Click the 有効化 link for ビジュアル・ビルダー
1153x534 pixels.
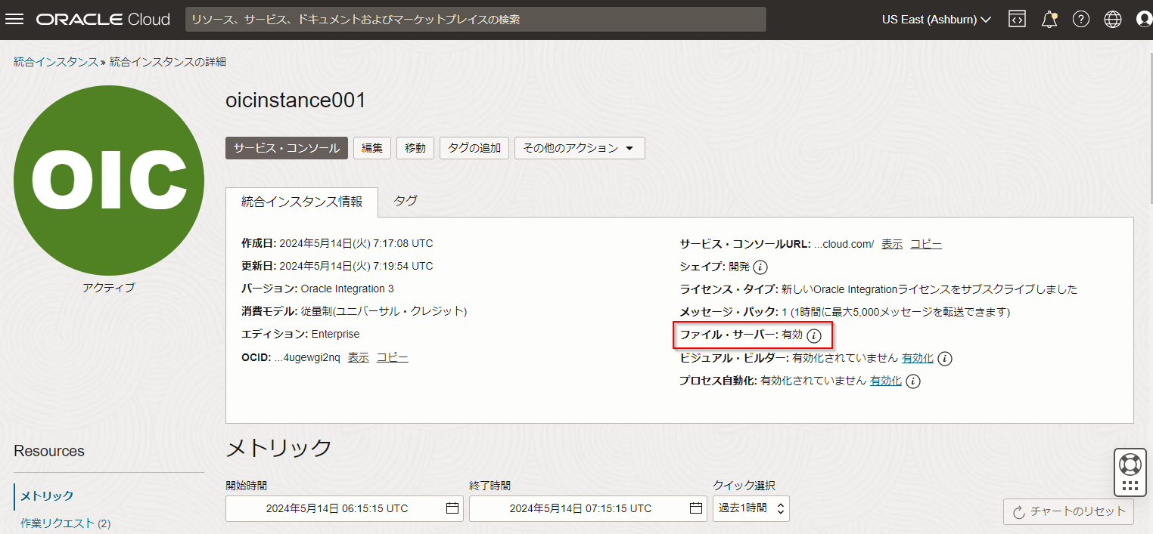[917, 358]
